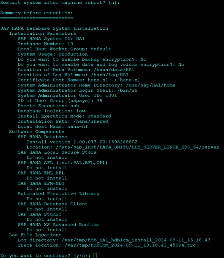Click the log volumes path /hana/log/HA1
Image resolution: width=224 pixels, height=258 pixels.
[x=109, y=75]
